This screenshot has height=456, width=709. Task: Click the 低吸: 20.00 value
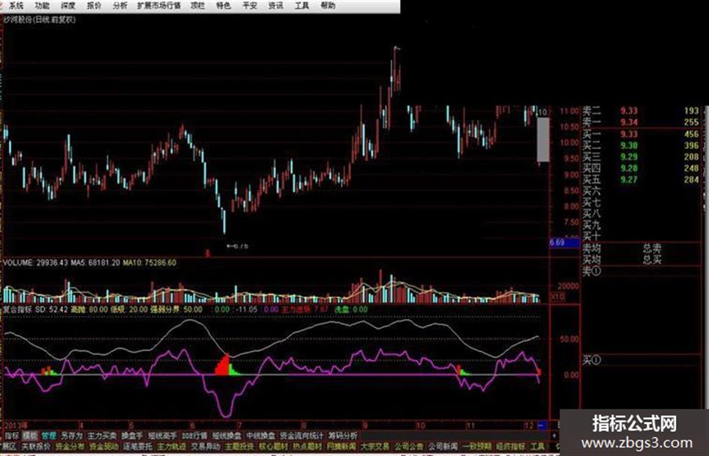pos(129,310)
